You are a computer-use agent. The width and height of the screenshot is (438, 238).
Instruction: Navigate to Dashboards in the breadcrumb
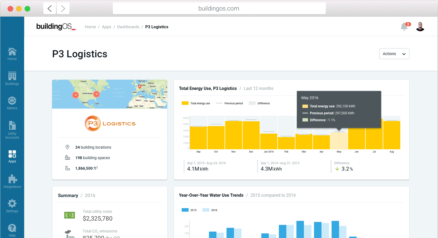pos(128,27)
